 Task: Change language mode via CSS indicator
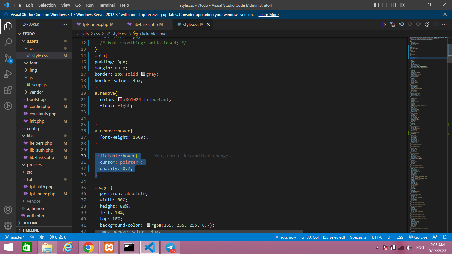[x=400, y=237]
